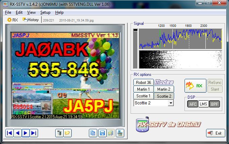The image size is (229, 144).
Task: Click the greyed-out save-all floppy icon
Action: (x=110, y=133)
